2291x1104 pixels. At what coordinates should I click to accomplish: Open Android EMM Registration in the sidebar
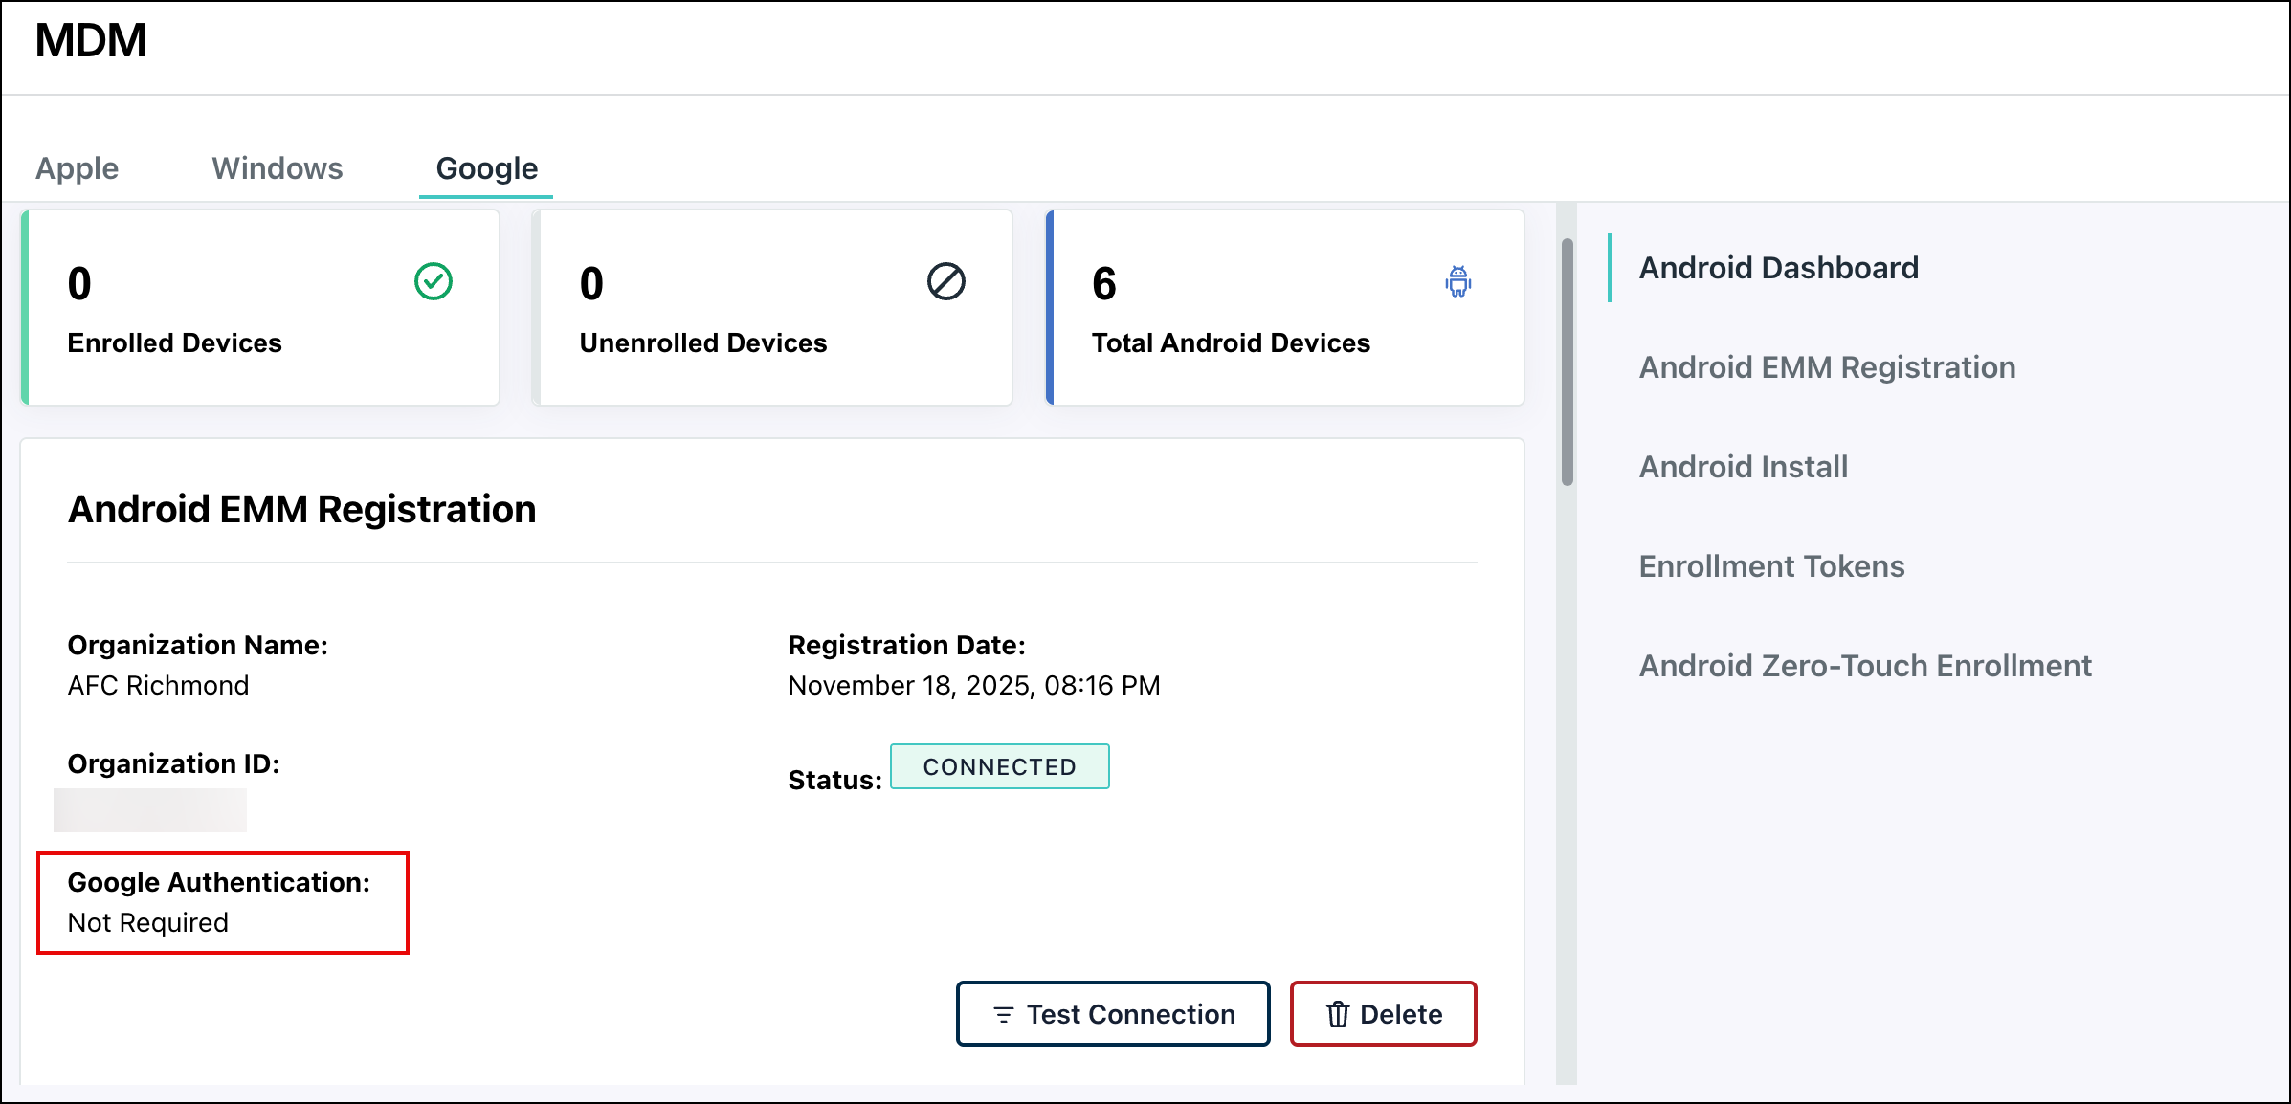point(1827,367)
